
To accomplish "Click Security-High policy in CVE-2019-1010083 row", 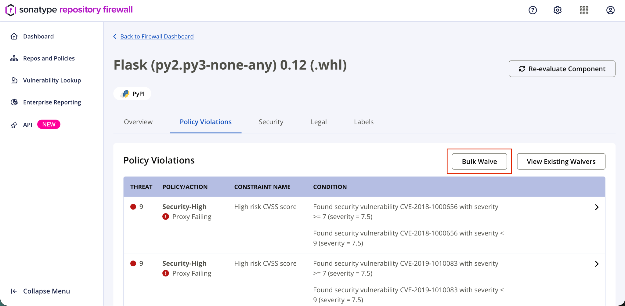I will 184,263.
